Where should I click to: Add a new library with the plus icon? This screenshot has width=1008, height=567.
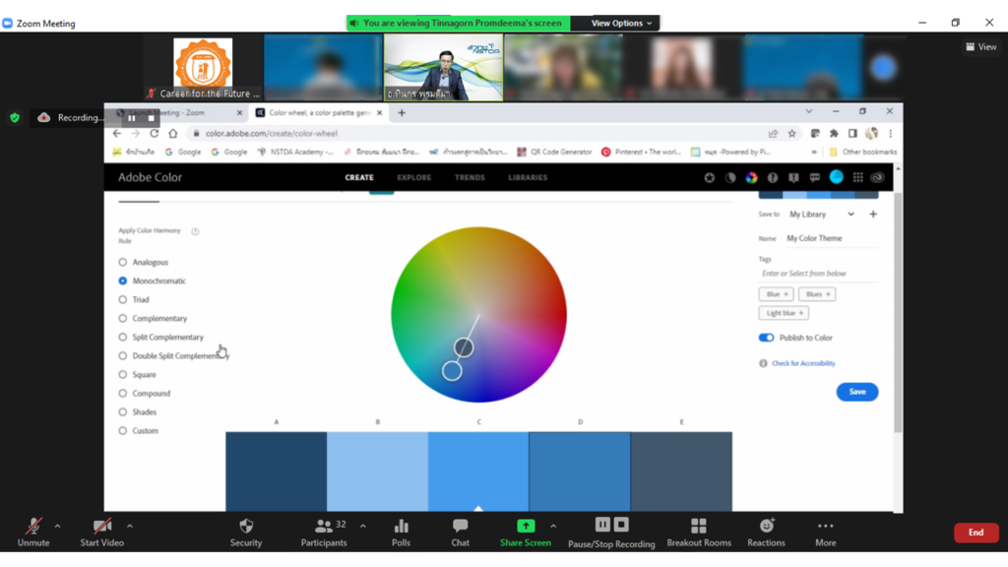click(x=873, y=214)
